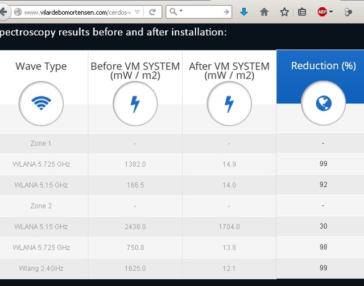Click the address bar URL field
The height and width of the screenshot is (286, 364).
click(77, 12)
